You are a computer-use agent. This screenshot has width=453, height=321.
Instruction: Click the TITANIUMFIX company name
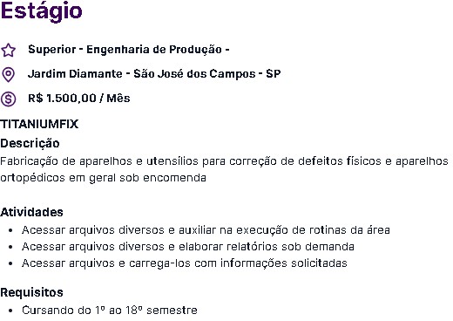tap(39, 124)
